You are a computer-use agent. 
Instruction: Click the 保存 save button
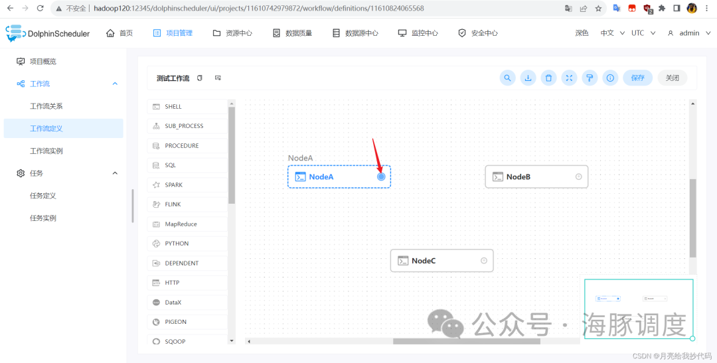pos(637,78)
